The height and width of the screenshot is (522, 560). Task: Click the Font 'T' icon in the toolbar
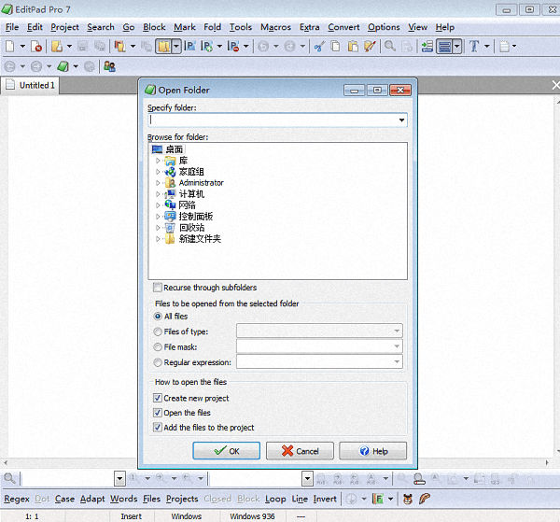474,46
